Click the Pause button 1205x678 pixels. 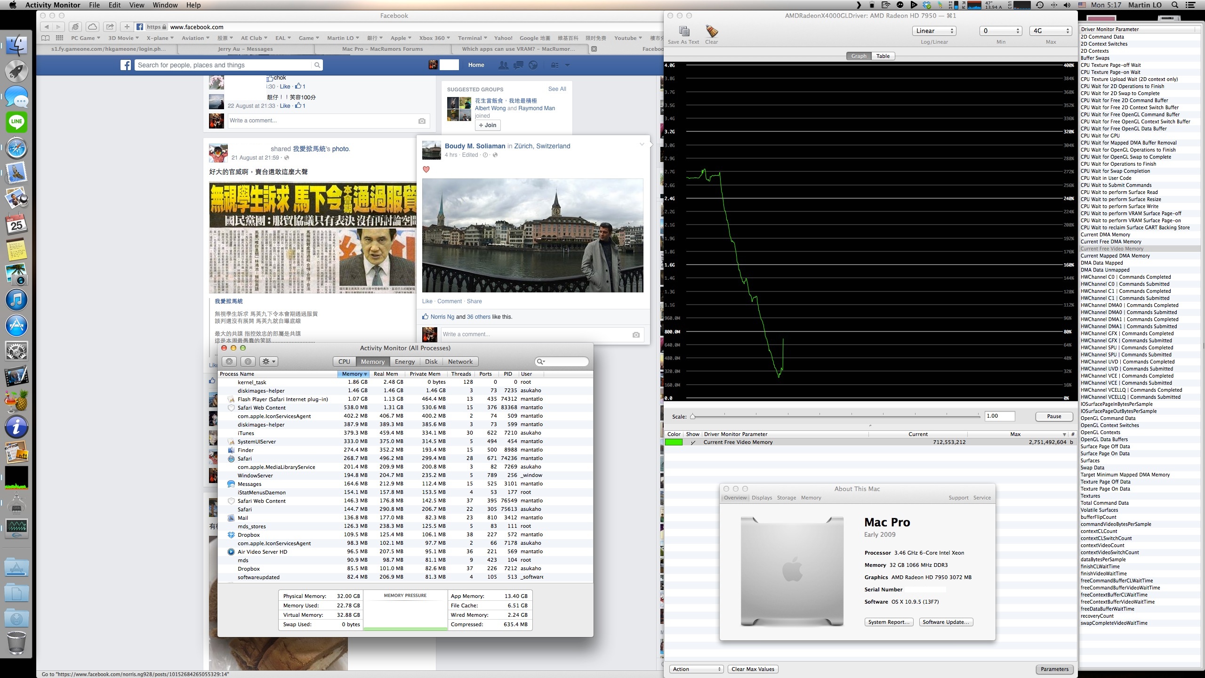pos(1054,416)
